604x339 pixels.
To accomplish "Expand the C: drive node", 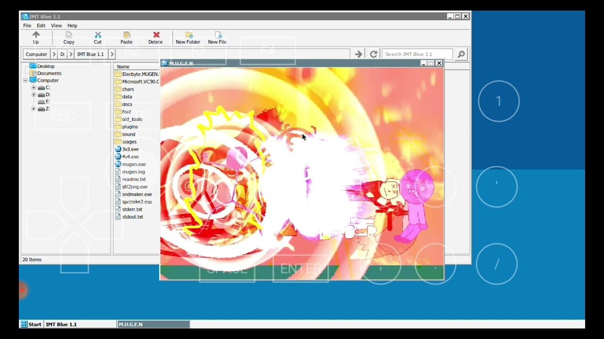I will point(34,88).
